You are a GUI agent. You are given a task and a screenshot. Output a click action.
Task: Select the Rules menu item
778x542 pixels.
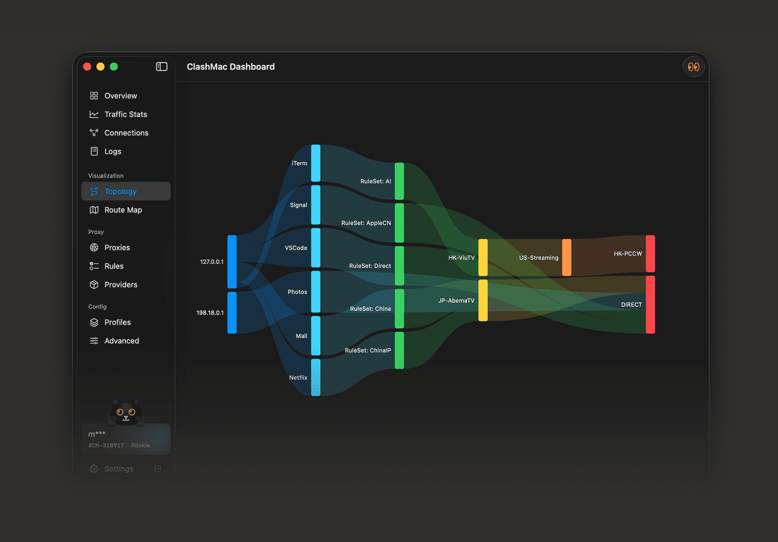126,266
